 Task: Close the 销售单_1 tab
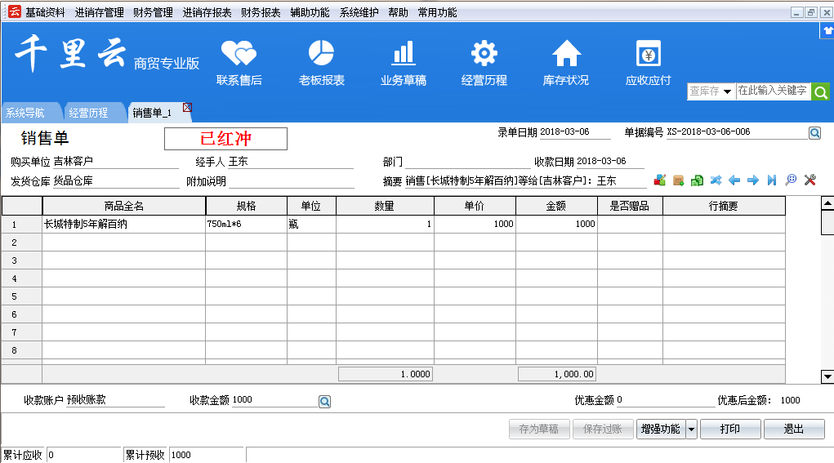coord(187,108)
